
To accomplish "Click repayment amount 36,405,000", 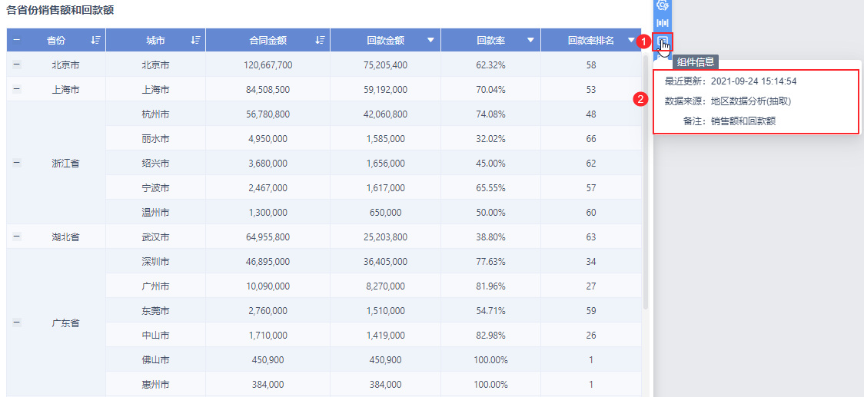I will click(386, 262).
